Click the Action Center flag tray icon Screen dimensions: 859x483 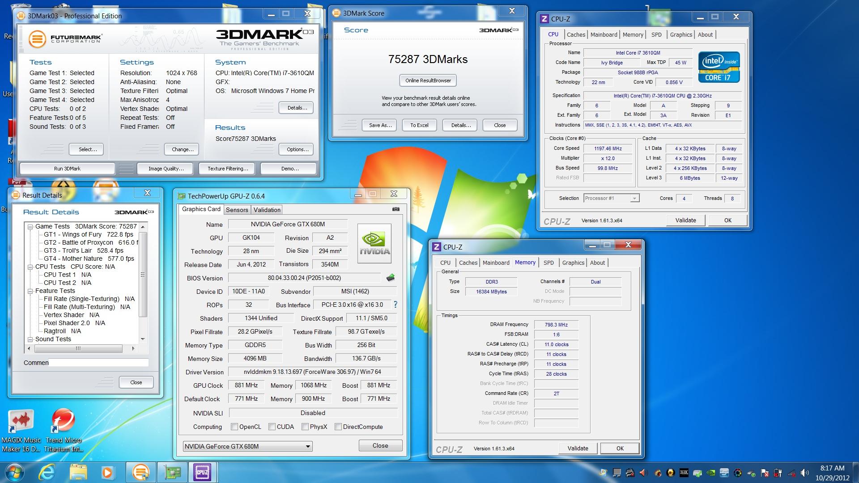[765, 473]
